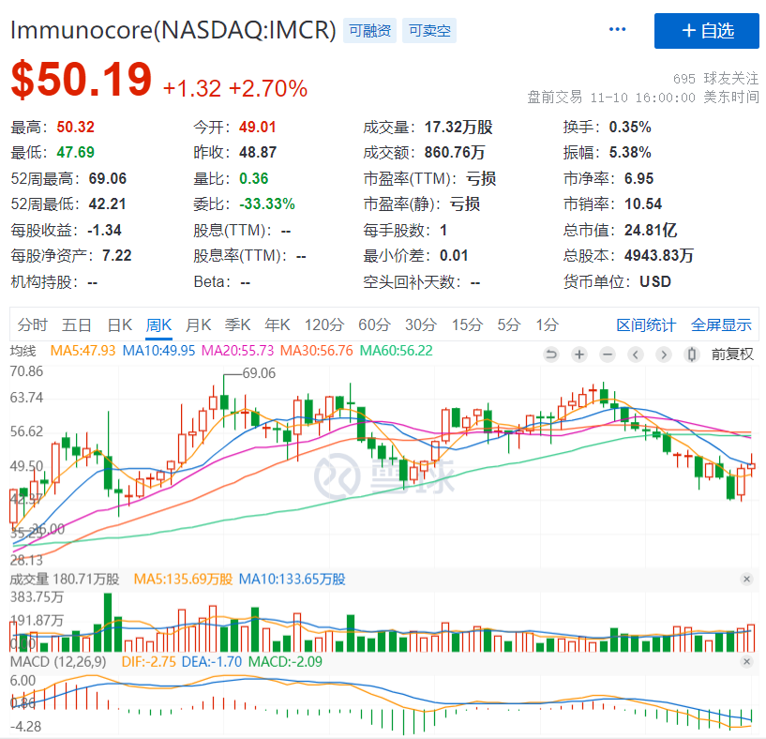
Task: Zoom in the chart with the plus icon
Action: [579, 354]
